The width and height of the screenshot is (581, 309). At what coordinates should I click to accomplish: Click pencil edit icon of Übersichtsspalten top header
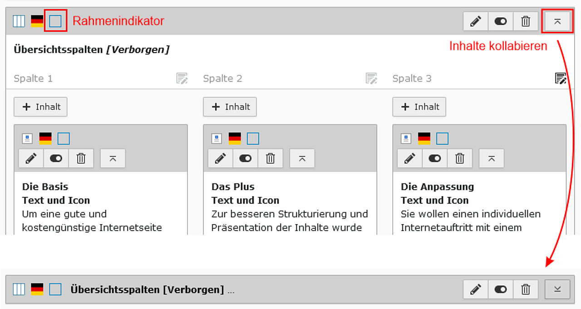(475, 21)
